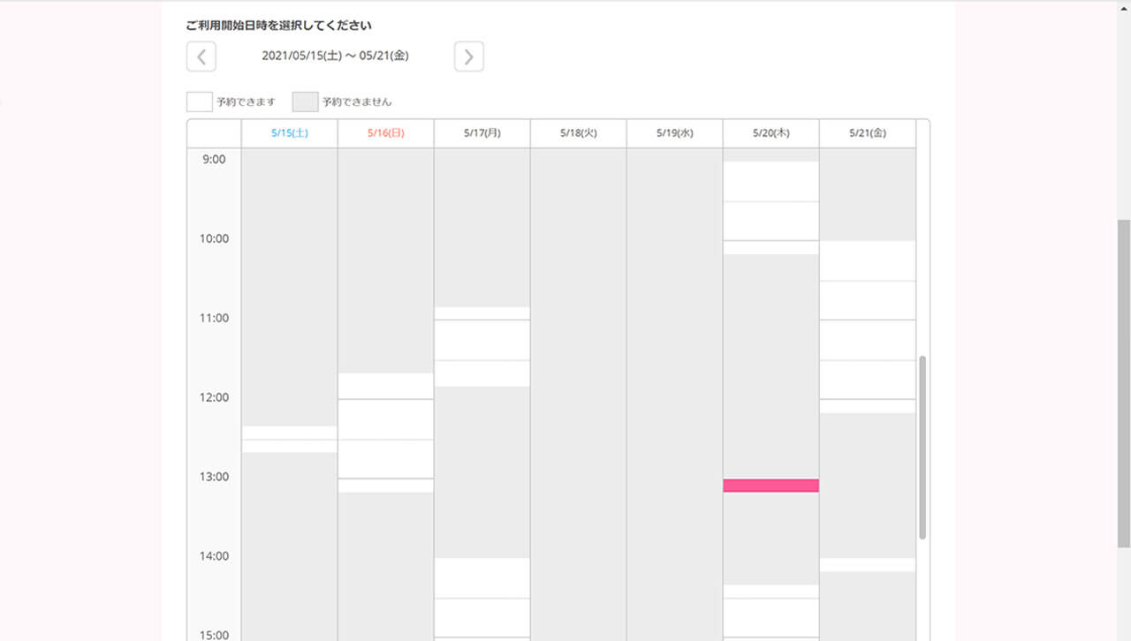This screenshot has height=641, width=1131.
Task: Go to next week with right arrow
Action: tap(468, 57)
